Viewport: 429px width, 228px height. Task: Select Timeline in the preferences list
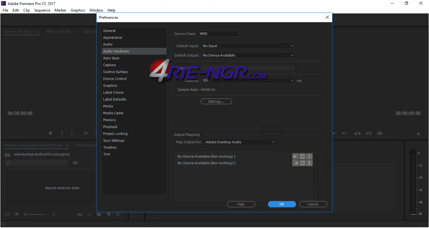[x=134, y=147]
